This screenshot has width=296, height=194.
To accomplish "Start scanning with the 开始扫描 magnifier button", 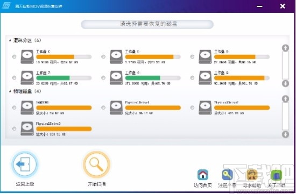I will tap(96, 164).
